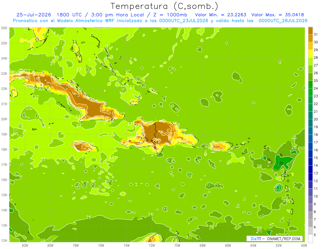Screen dimensions: 323x249
Task: Click the '15N' latitude axis label
Action: 4,195
